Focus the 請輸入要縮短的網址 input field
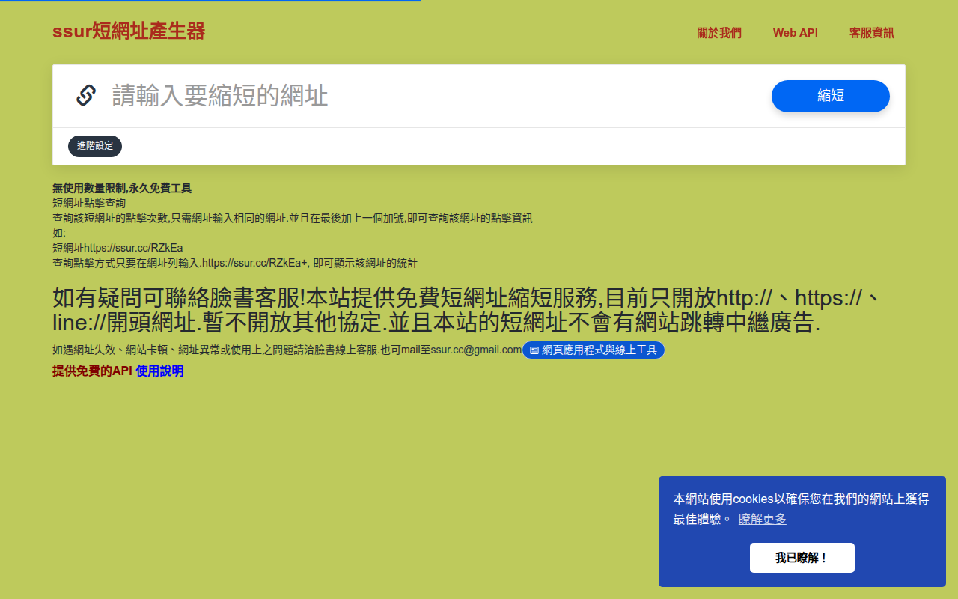 click(434, 96)
